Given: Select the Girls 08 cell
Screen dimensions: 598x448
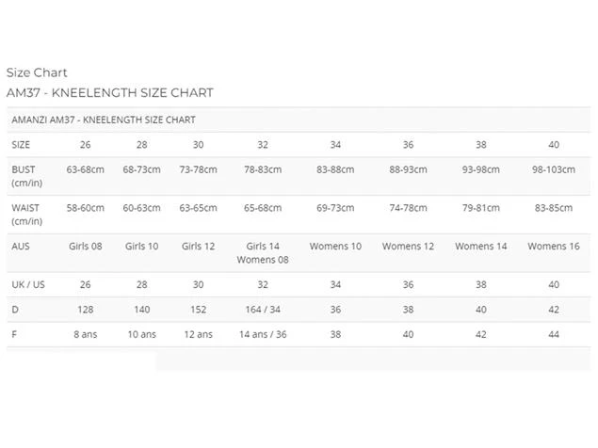Looking at the screenshot, I should (85, 247).
